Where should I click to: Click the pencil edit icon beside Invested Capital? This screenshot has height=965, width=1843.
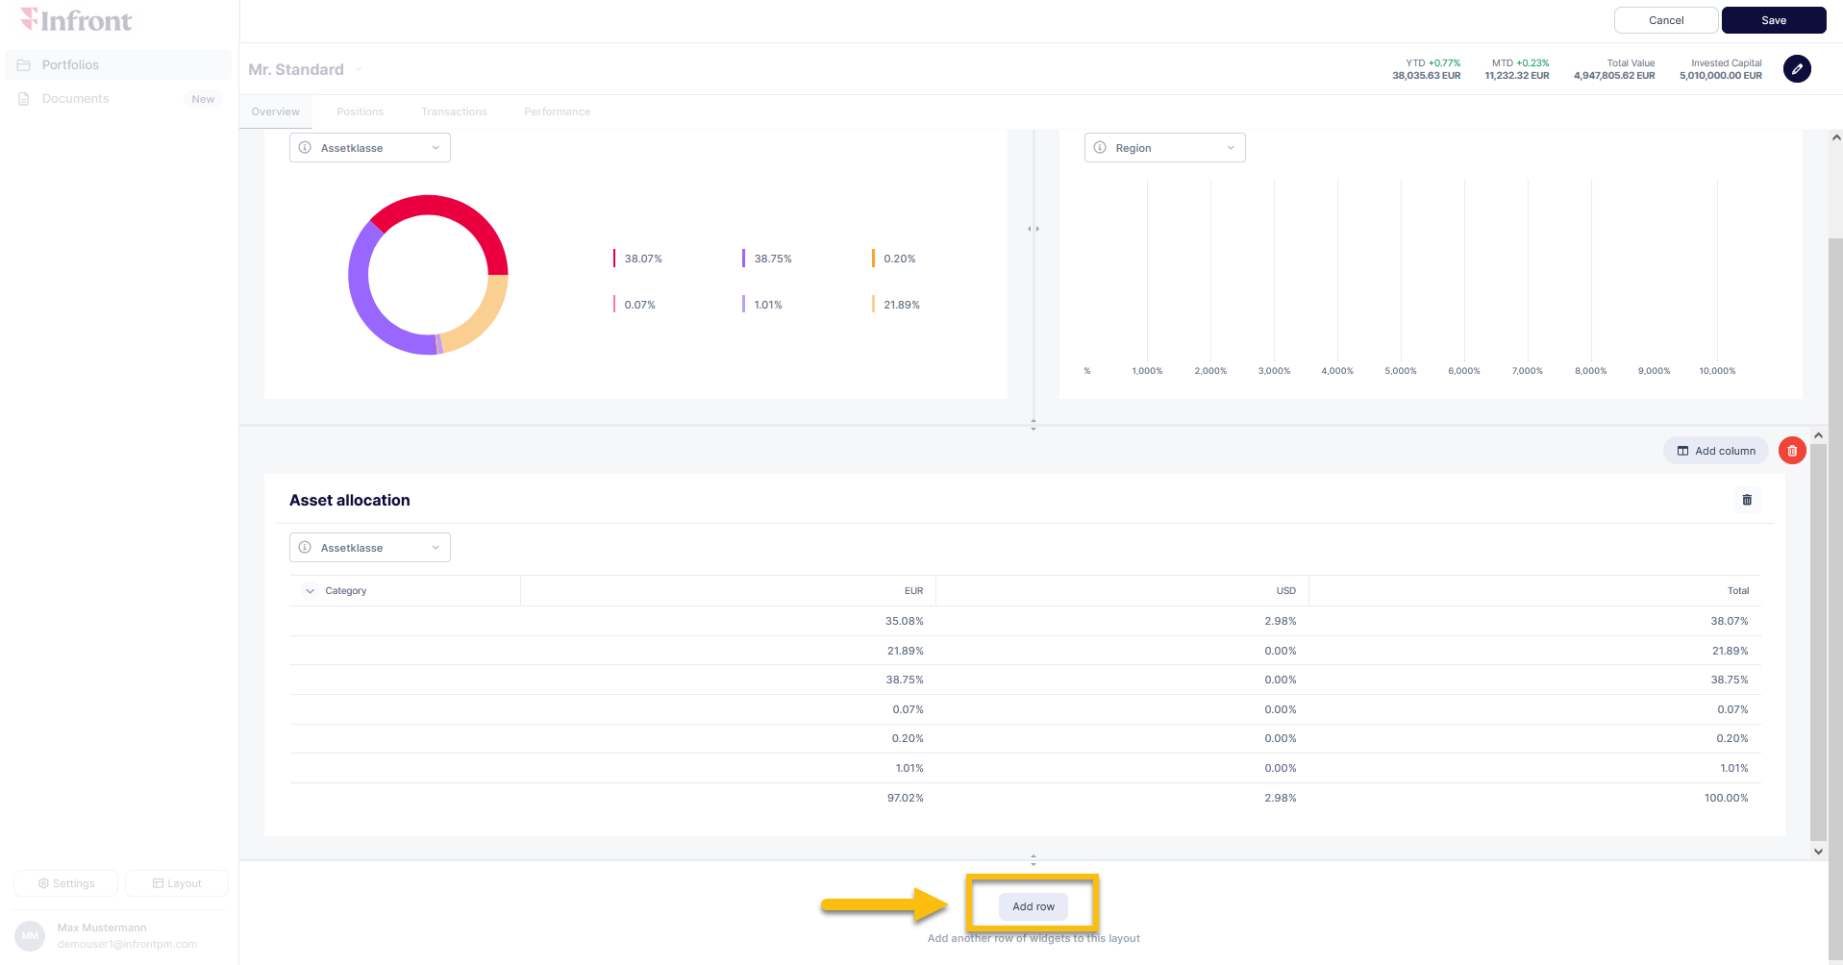1797,69
